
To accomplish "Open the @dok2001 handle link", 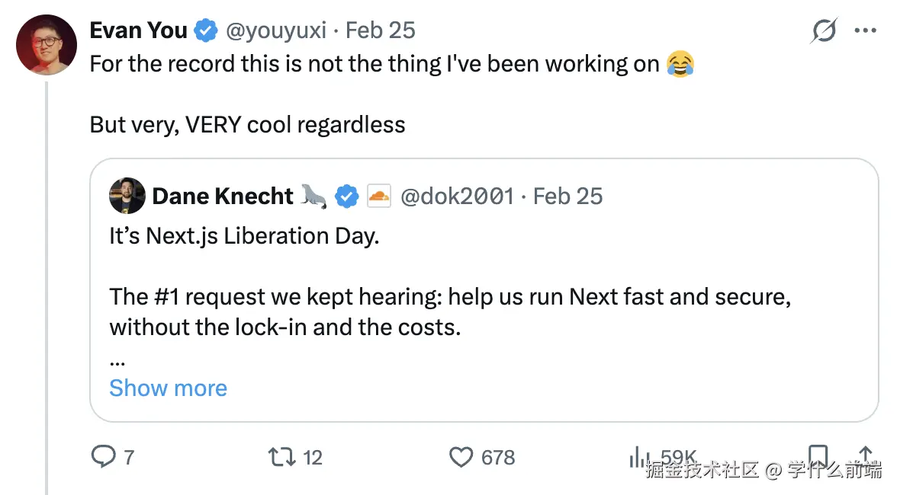I will click(457, 196).
